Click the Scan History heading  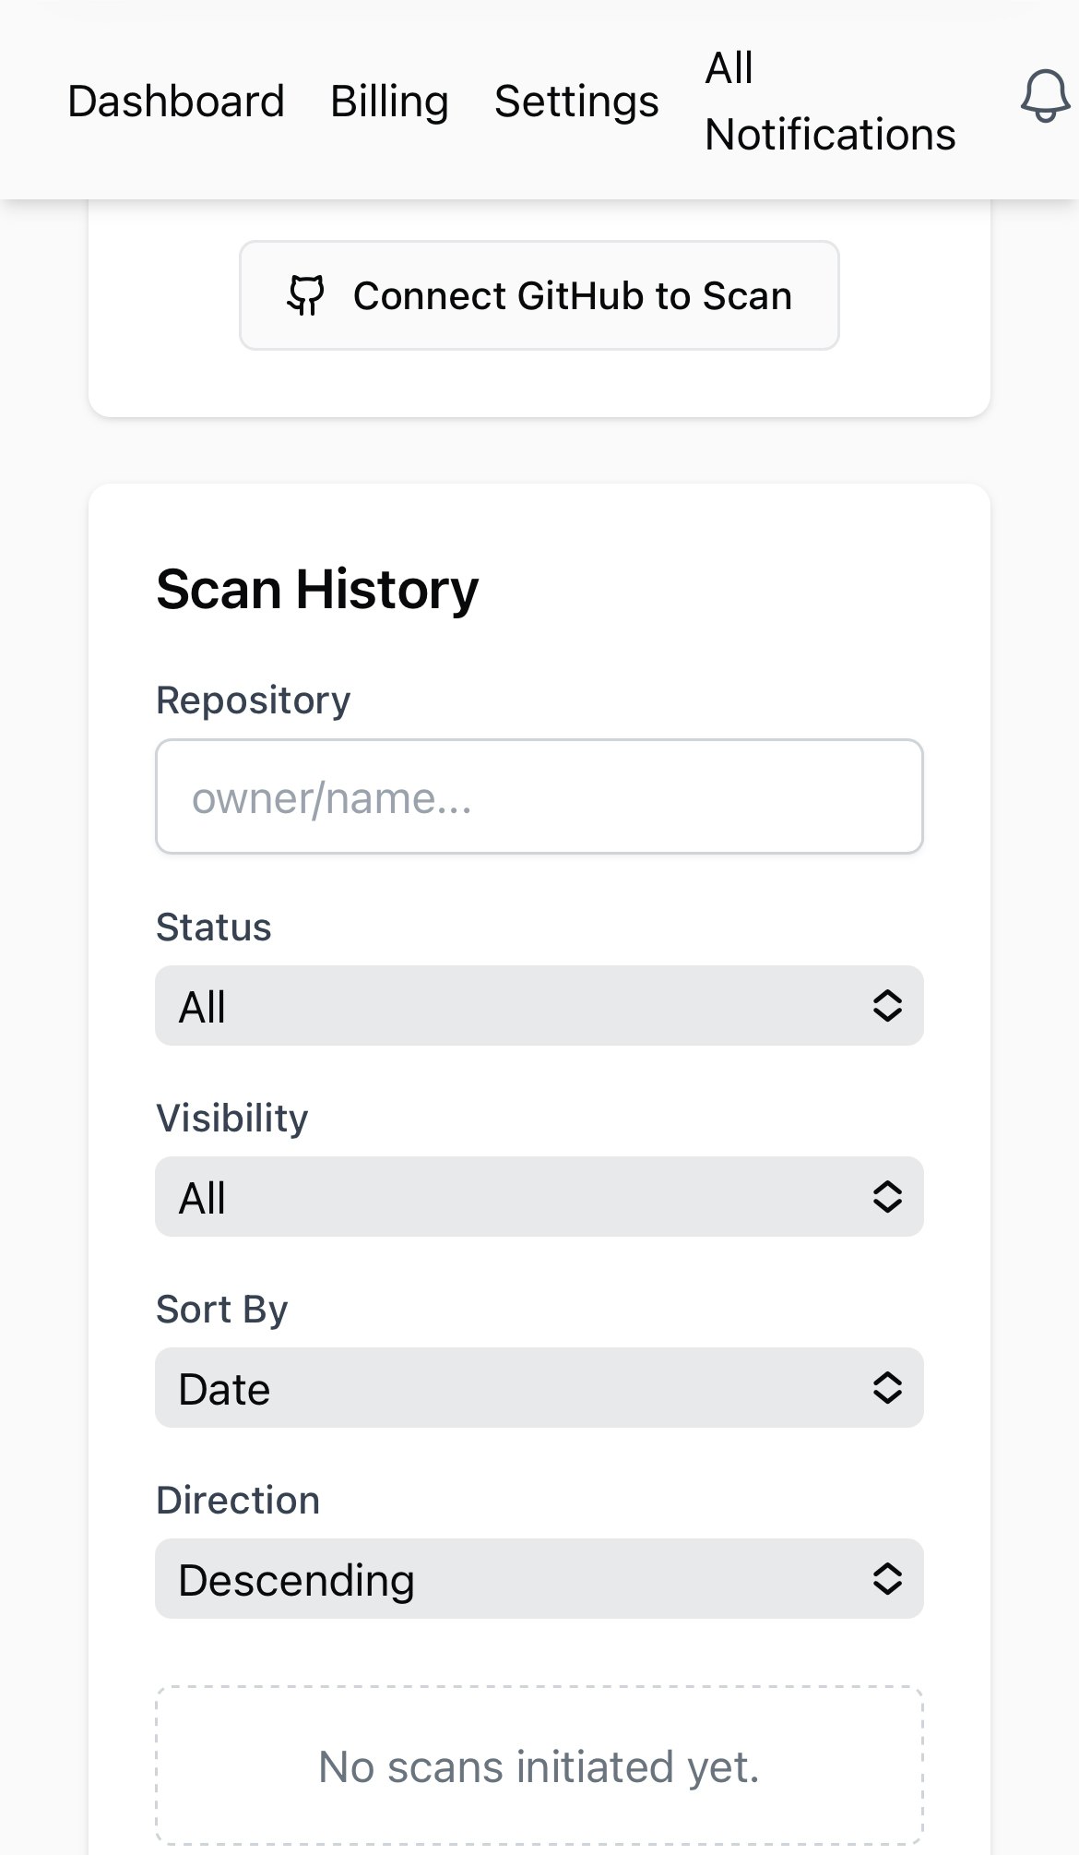point(317,590)
